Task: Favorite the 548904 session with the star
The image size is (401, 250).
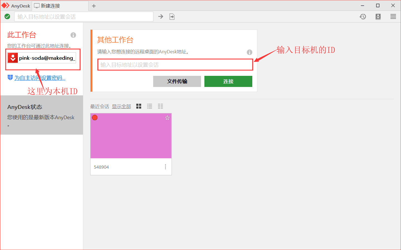Action: tap(167, 118)
